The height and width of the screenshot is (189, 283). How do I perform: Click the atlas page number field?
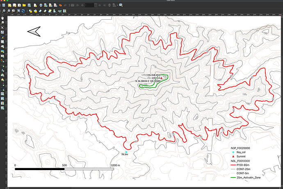pyautogui.click(x=89, y=5)
